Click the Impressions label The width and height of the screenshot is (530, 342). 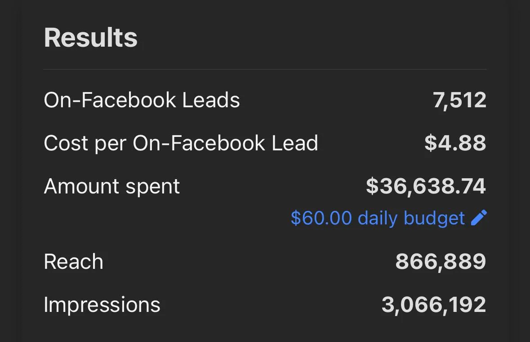(102, 305)
